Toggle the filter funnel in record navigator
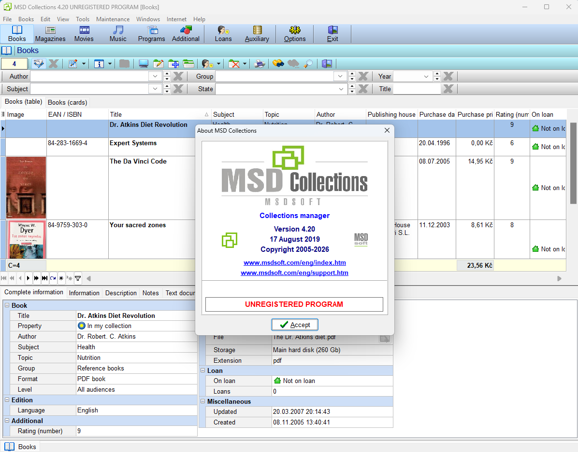 pyautogui.click(x=78, y=278)
